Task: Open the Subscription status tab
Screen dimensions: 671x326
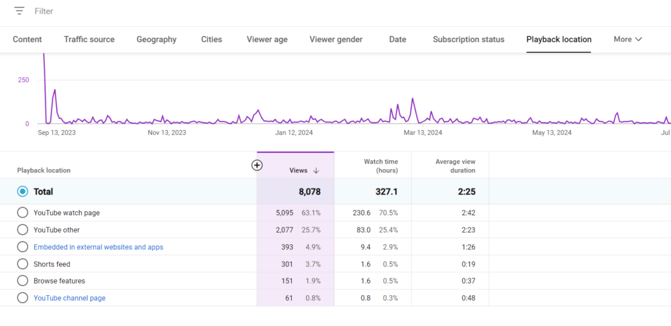Action: click(x=468, y=40)
